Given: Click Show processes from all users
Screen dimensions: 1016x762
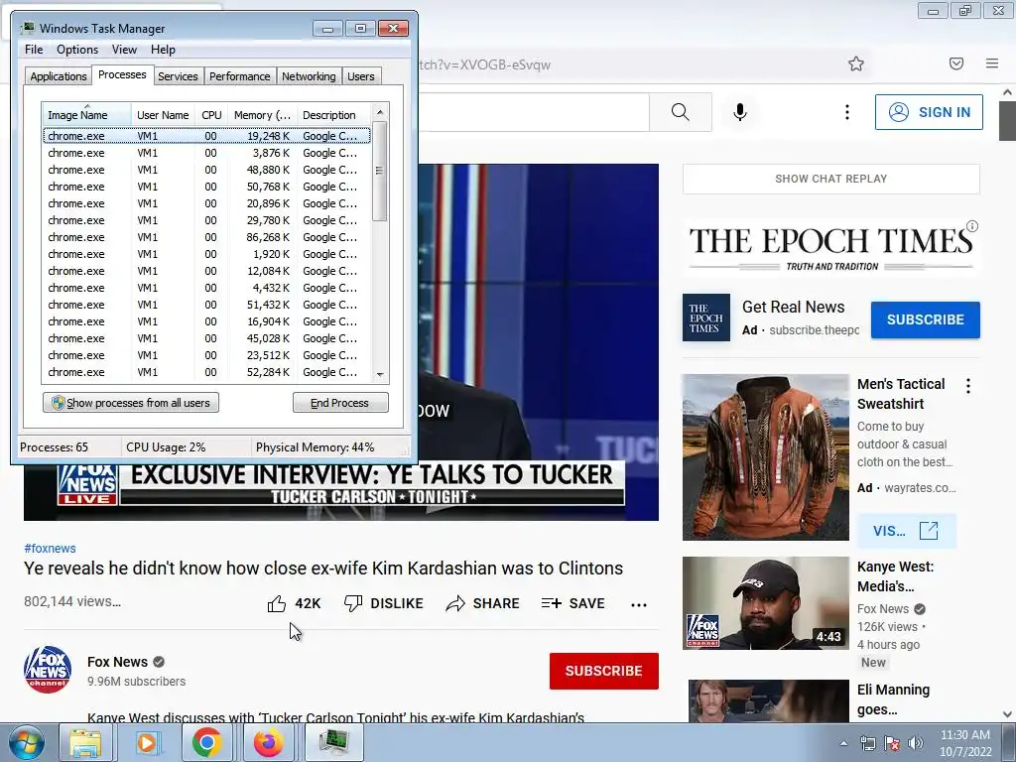Looking at the screenshot, I should (x=131, y=403).
